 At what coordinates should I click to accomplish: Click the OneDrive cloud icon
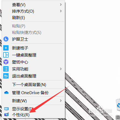click(6, 93)
